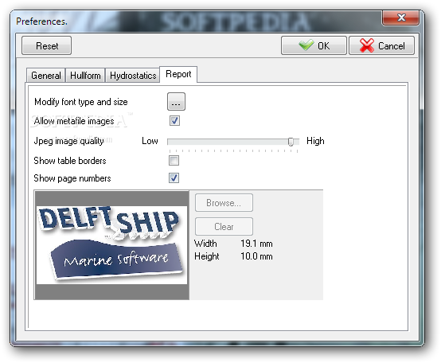The width and height of the screenshot is (441, 363).
Task: Close the Preferences window
Action: (x=401, y=18)
